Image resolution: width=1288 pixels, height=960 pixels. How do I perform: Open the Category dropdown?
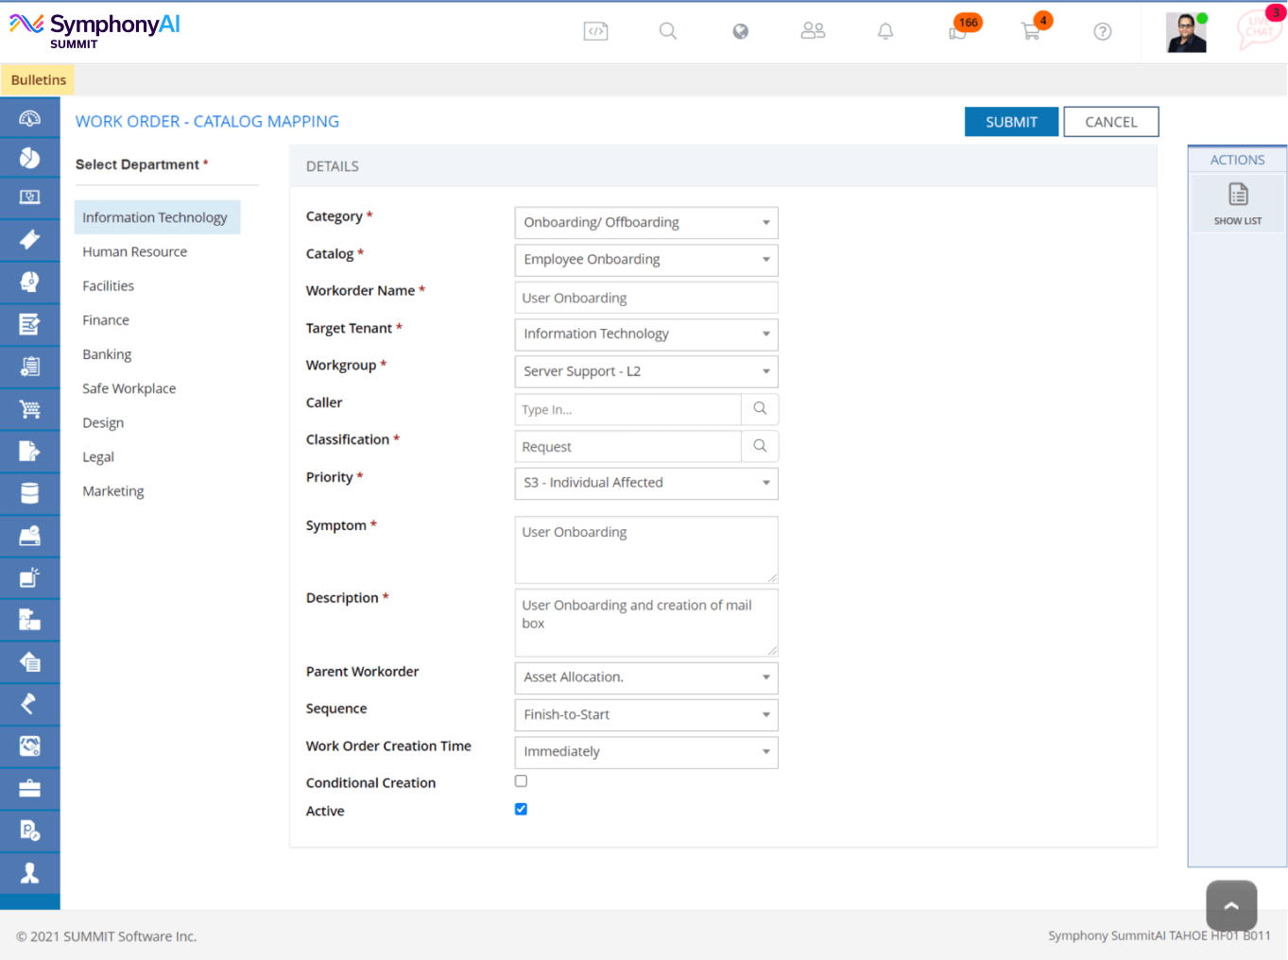tap(646, 223)
